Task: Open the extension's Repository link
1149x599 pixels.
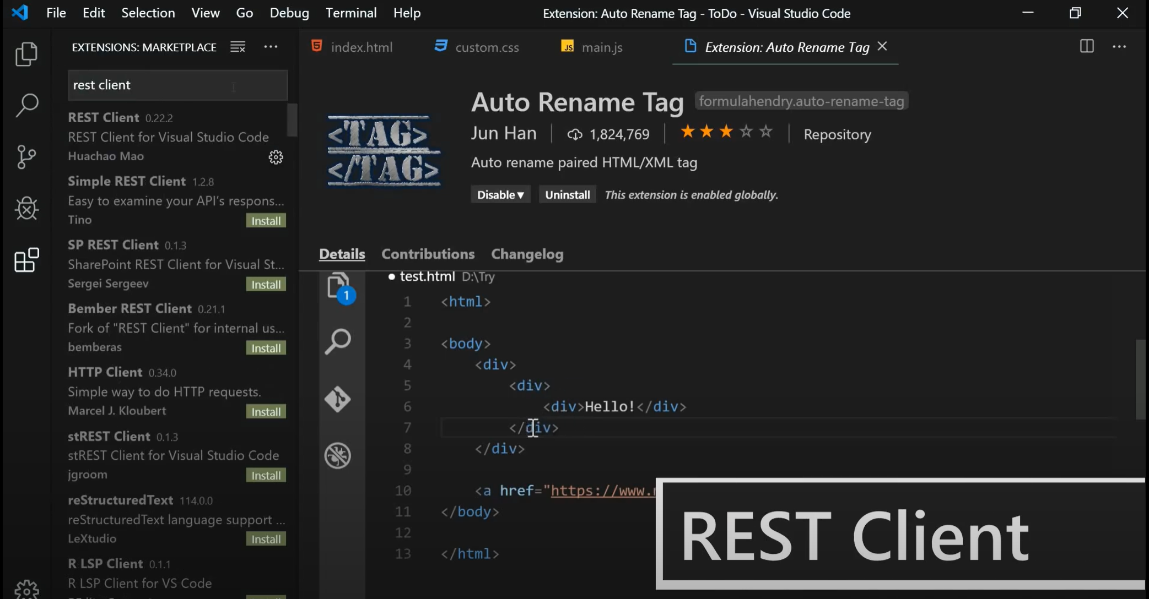Action: (x=837, y=134)
